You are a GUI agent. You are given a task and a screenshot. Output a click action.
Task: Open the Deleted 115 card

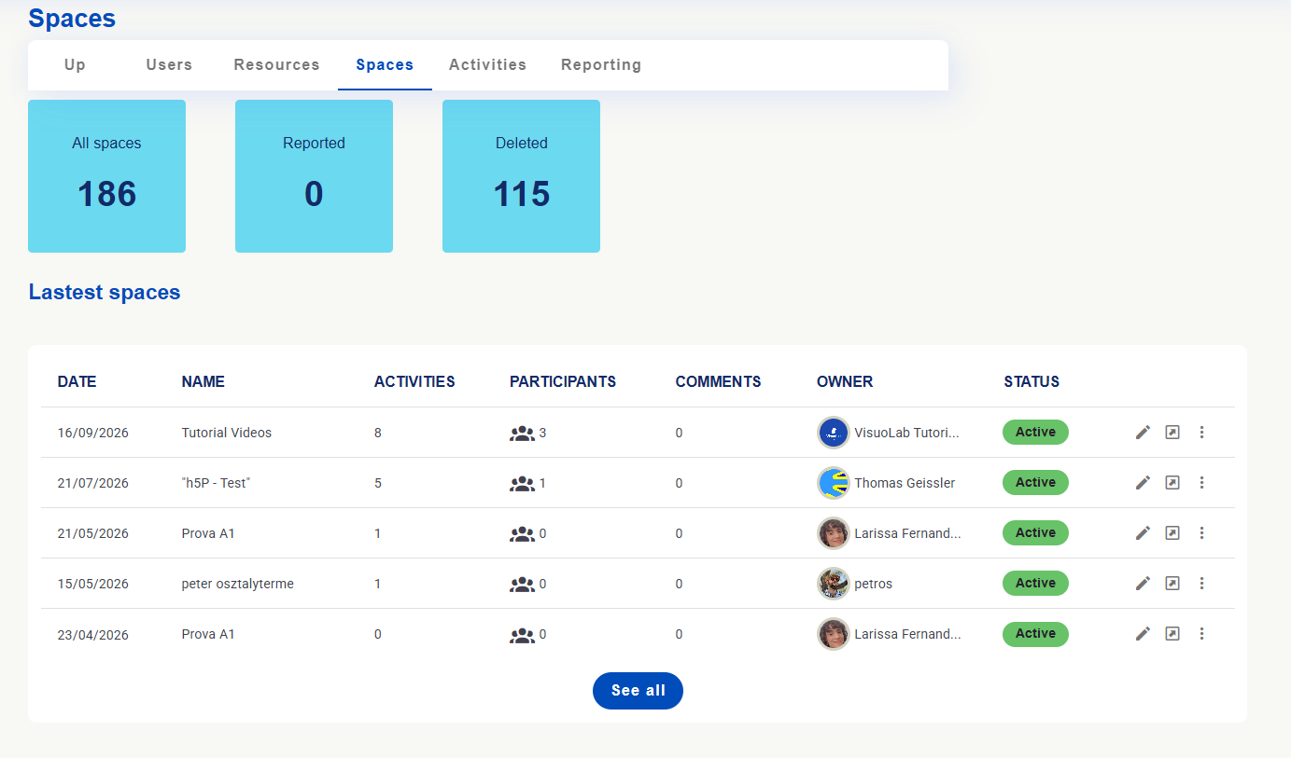click(x=521, y=176)
